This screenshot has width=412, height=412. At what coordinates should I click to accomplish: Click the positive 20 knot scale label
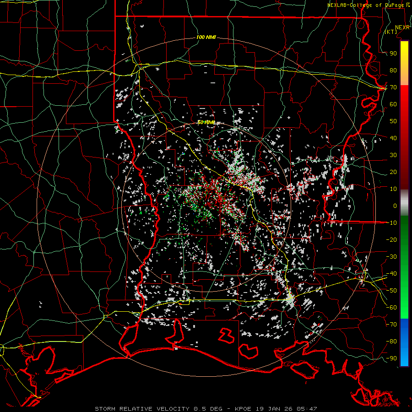[393, 172]
